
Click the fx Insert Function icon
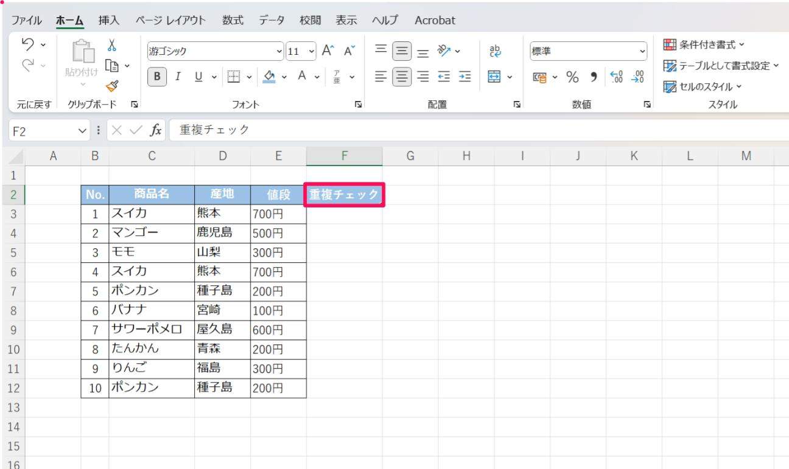pos(156,130)
